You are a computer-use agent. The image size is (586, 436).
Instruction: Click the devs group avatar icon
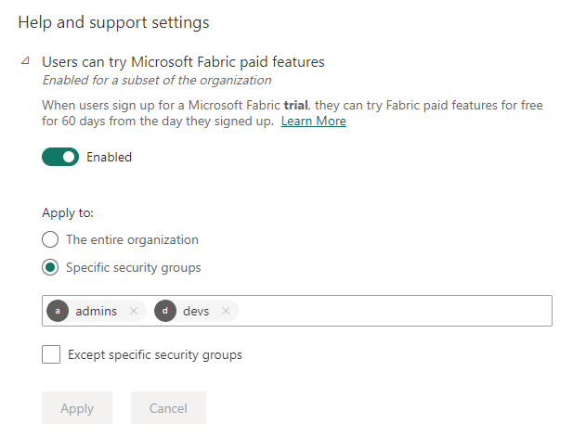click(165, 311)
